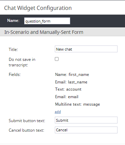Click the 'add' field link
Image resolution: width=125 pixels, height=145 pixels.
(x=58, y=112)
